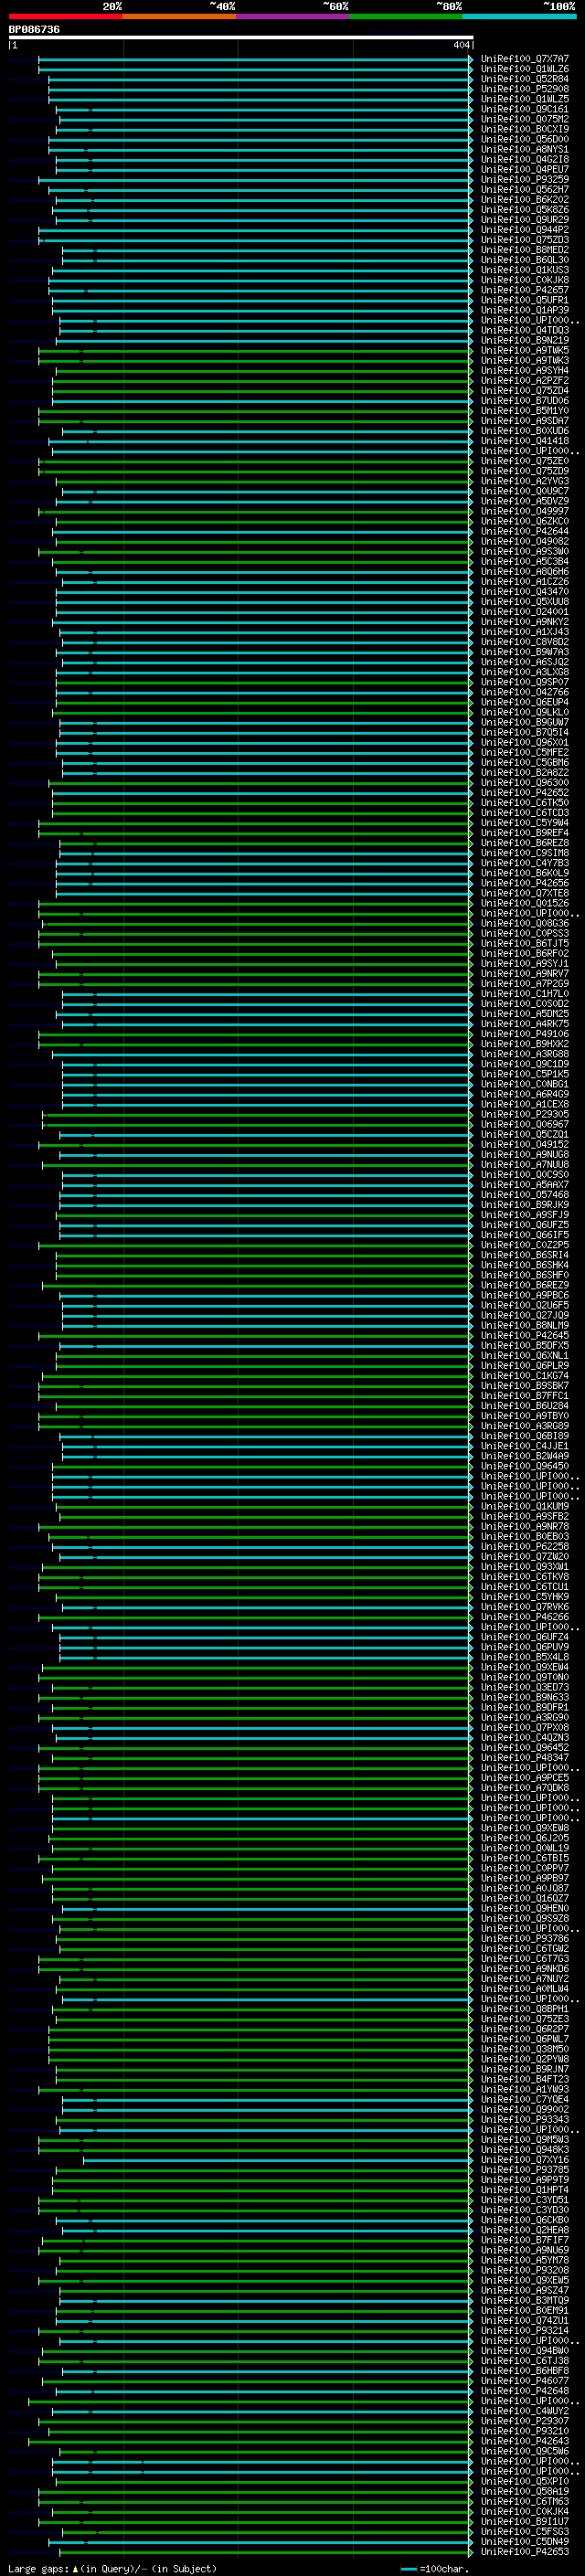Click the UniRef100_Q944P2 hit label
The width and height of the screenshot is (585, 2576).
point(525,230)
